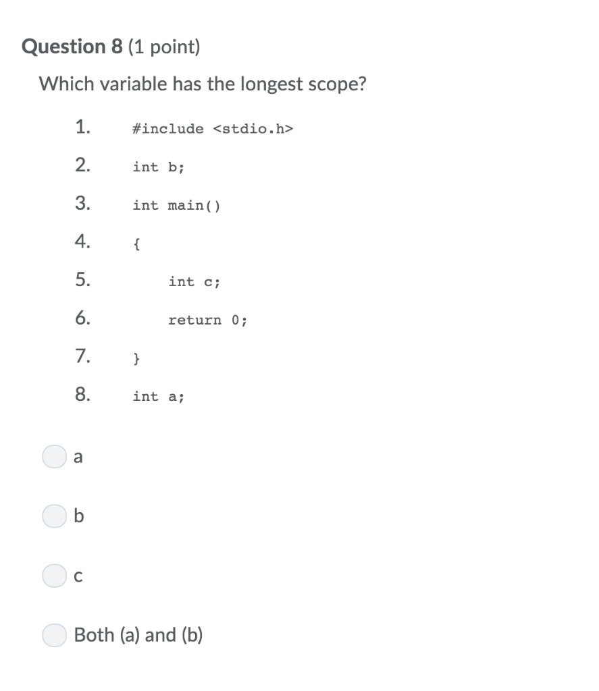Click the circle beside Both (a) and (b)
599x691 pixels.
coord(54,635)
